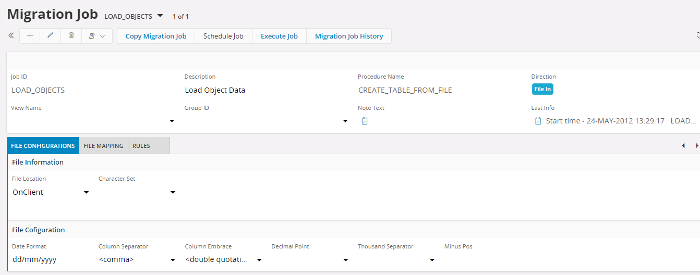Open the Last Info note icon
Viewport: 700px width, 275px height.
tap(538, 121)
